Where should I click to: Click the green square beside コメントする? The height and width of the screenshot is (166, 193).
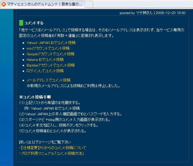pyautogui.click(x=21, y=23)
